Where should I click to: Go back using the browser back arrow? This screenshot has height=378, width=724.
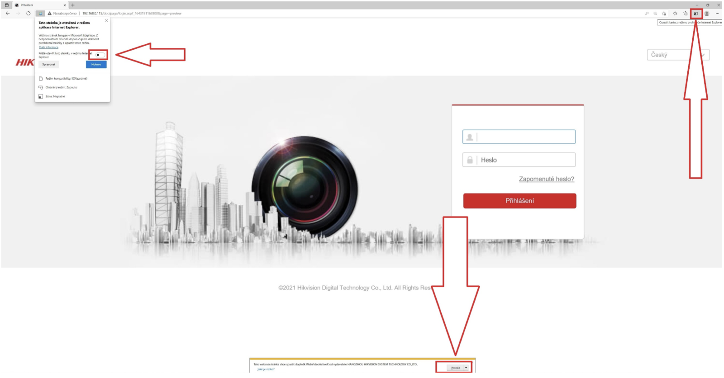point(8,14)
